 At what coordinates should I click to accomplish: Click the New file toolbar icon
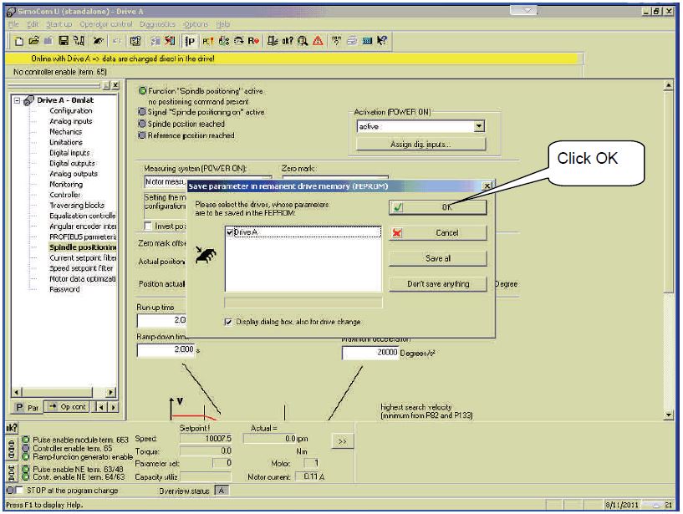point(19,41)
